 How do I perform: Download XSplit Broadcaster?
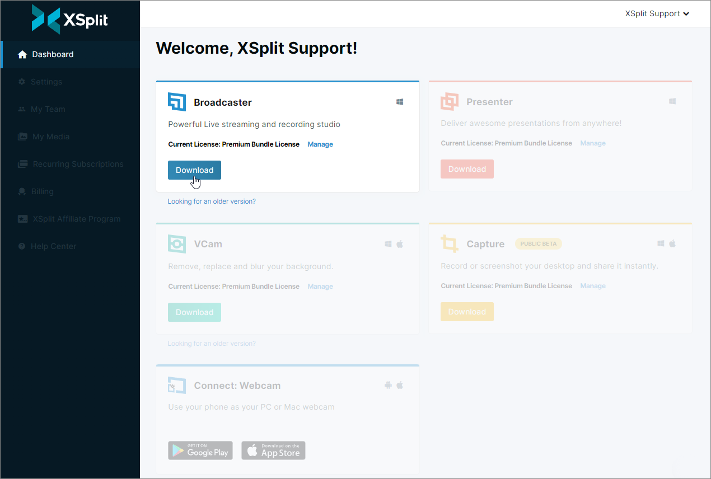click(x=194, y=170)
